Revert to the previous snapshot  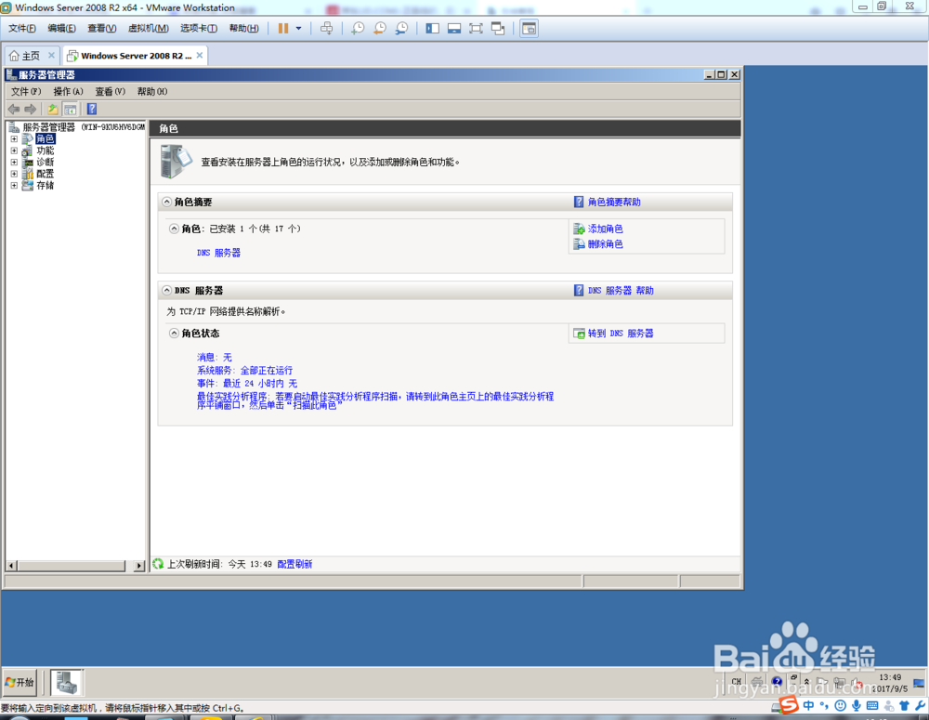pyautogui.click(x=380, y=29)
